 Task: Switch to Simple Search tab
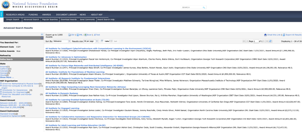13,20
